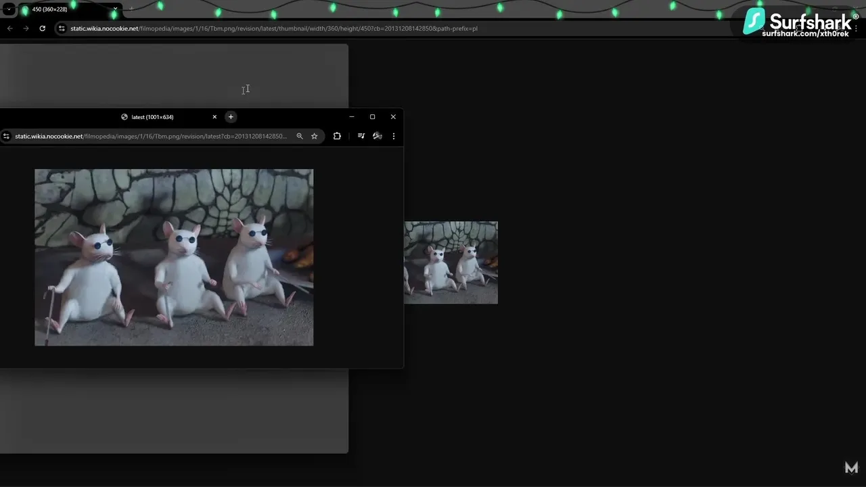866x487 pixels.
Task: View site information icon in front window address bar
Action: click(6, 136)
